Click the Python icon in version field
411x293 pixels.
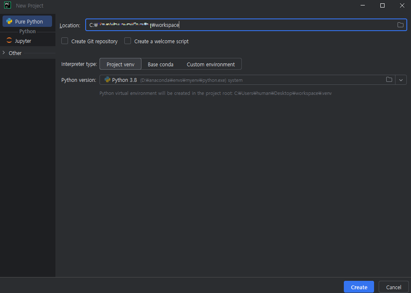coord(107,79)
